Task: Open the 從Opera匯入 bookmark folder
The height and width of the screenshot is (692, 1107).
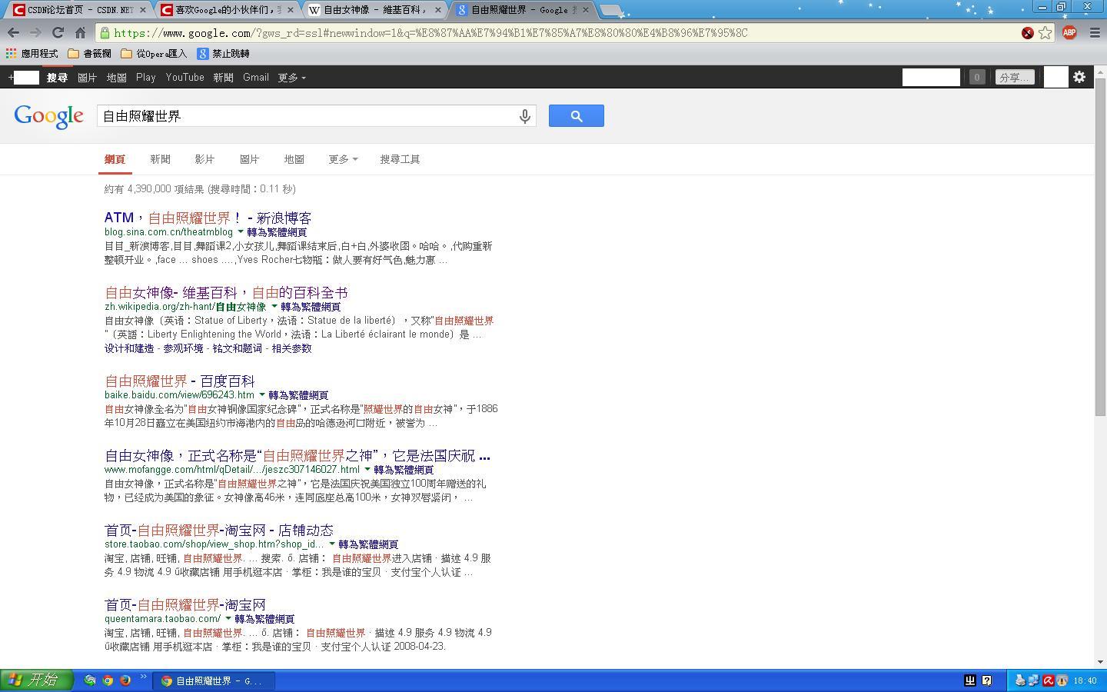Action: pyautogui.click(x=154, y=54)
